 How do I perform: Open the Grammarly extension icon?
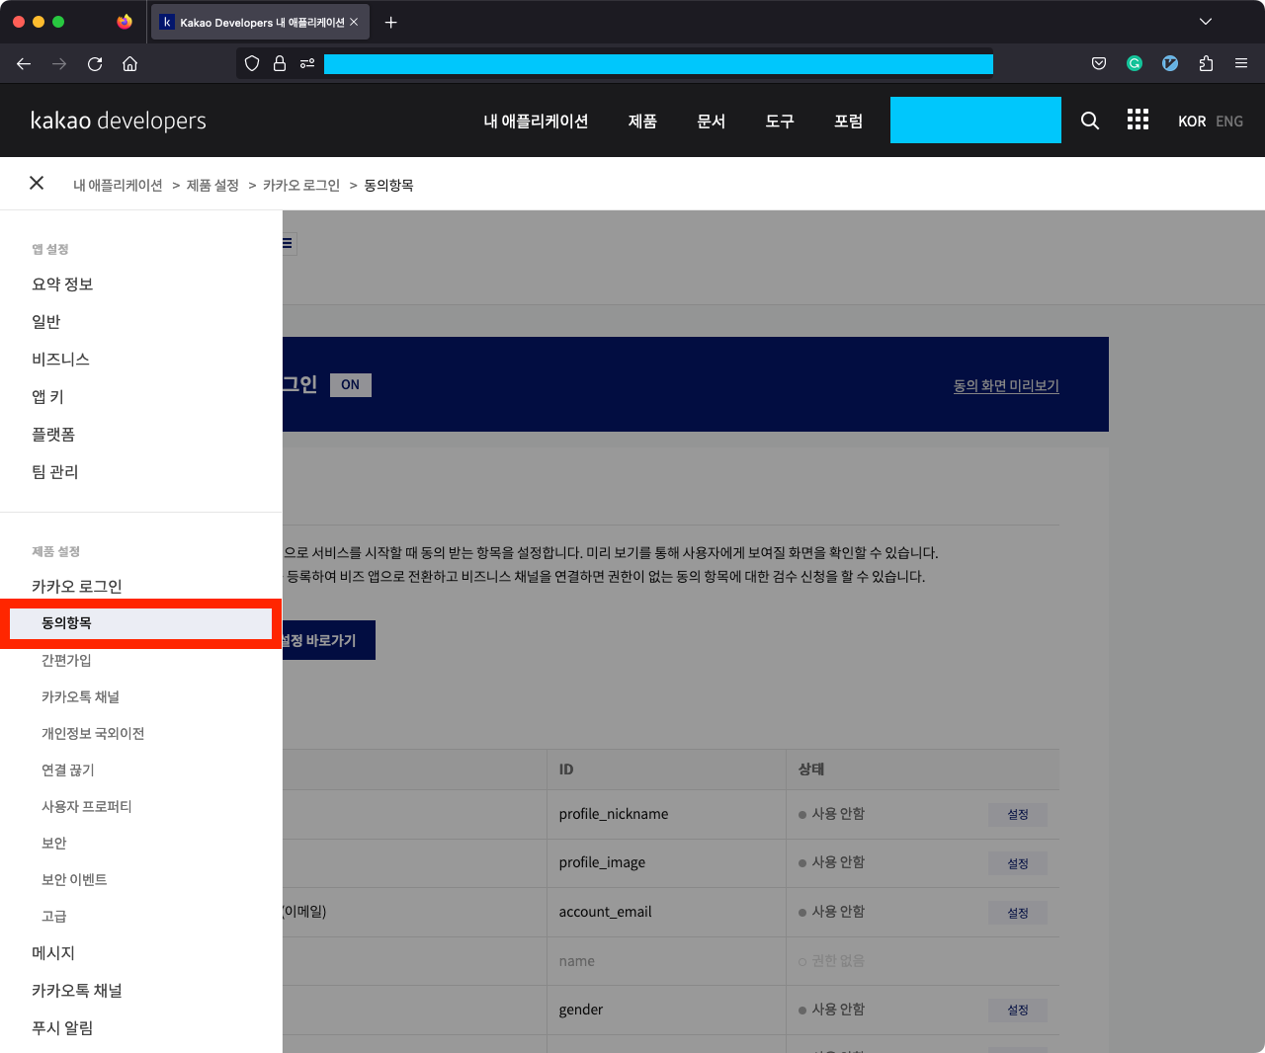1135,63
